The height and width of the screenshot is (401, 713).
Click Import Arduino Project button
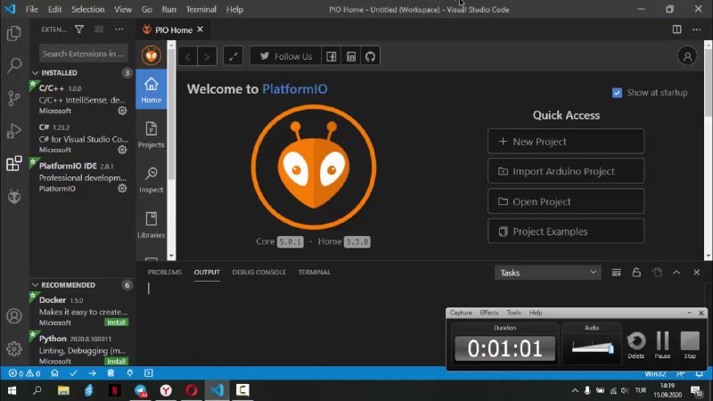tap(566, 171)
